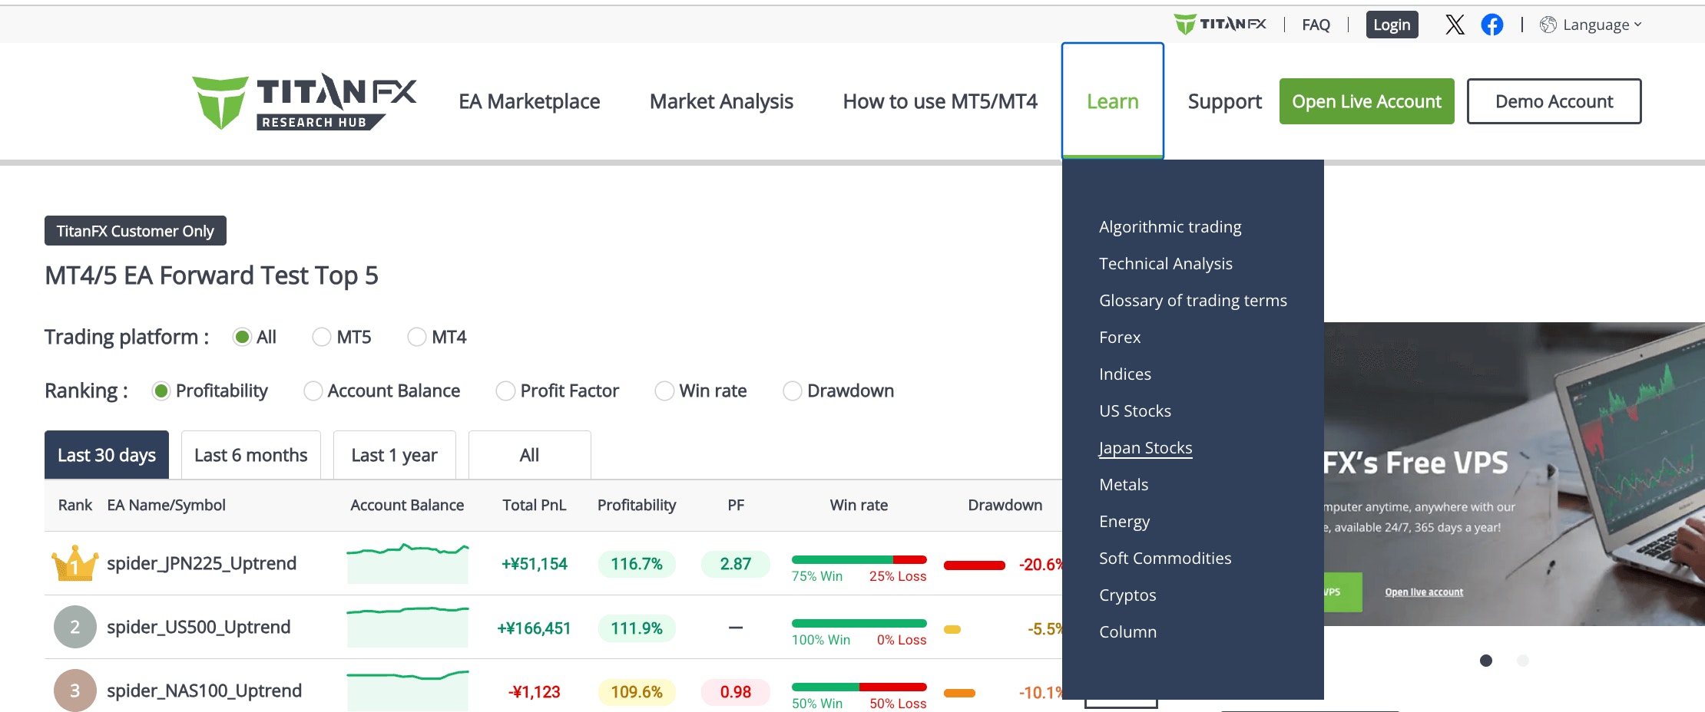Image resolution: width=1705 pixels, height=712 pixels.
Task: Click the Titan FX Research Hub logo
Action: pos(304,101)
